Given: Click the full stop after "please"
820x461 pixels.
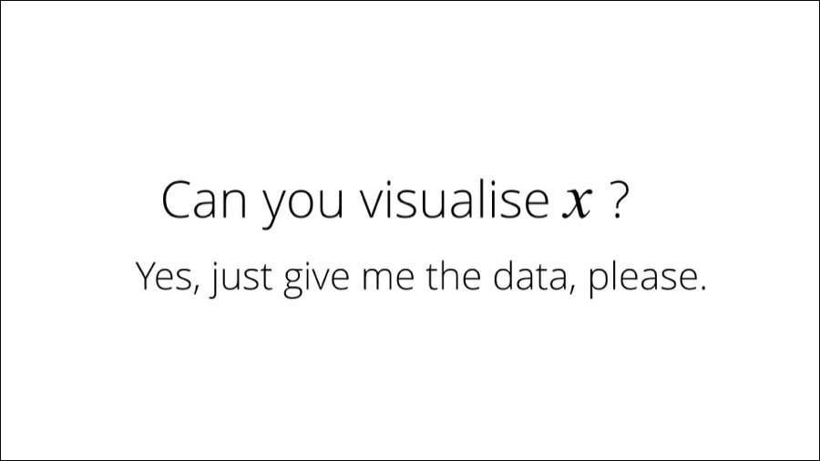Looking at the screenshot, I should pyautogui.click(x=702, y=288).
